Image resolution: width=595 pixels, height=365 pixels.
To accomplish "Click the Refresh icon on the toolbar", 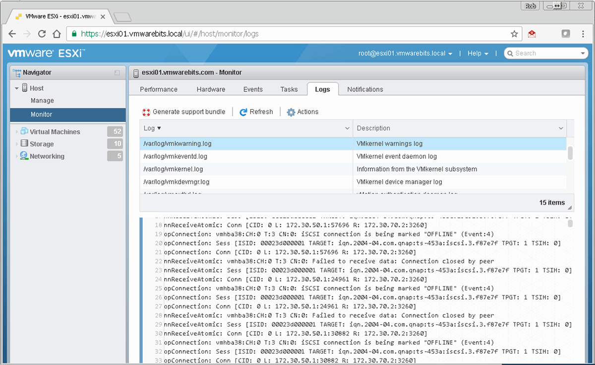I will click(242, 112).
